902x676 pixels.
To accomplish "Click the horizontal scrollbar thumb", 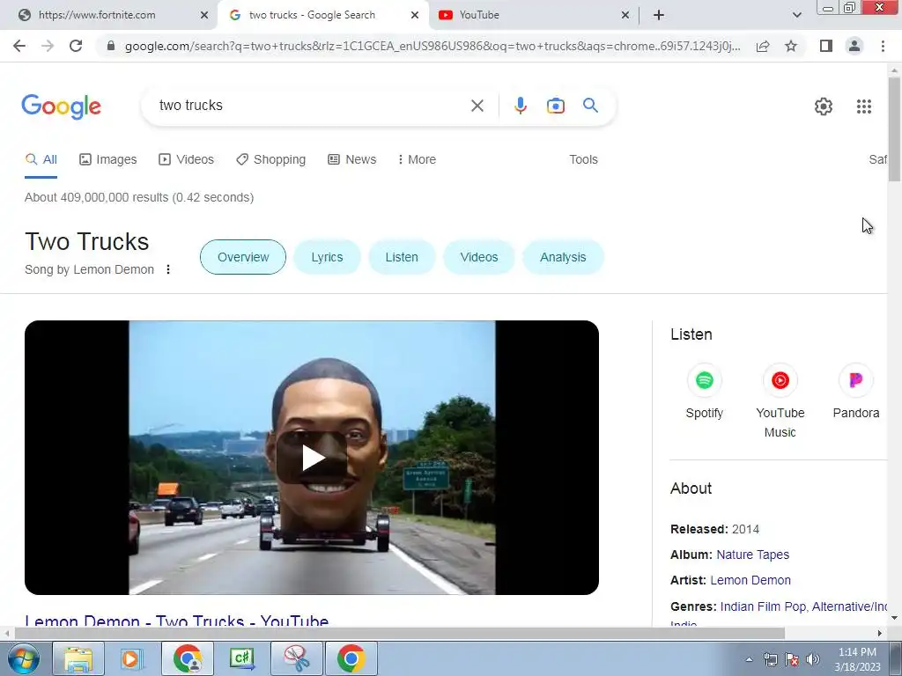I will (400, 633).
